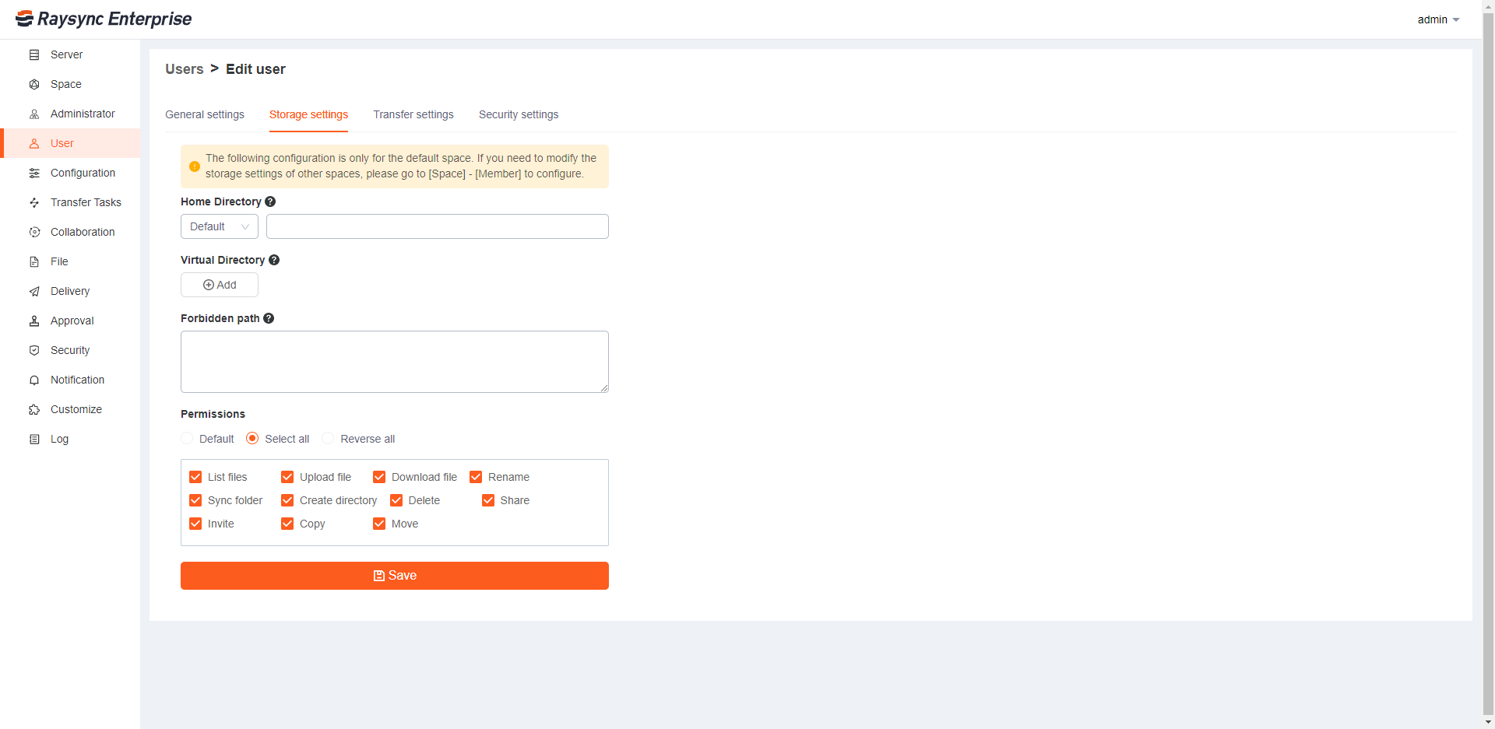This screenshot has width=1495, height=729.
Task: Uncheck the Upload file permission
Action: click(x=287, y=477)
